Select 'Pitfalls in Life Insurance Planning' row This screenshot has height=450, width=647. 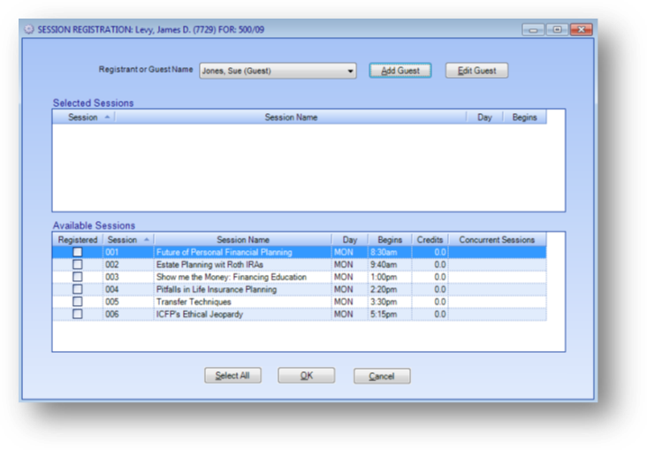click(x=299, y=289)
